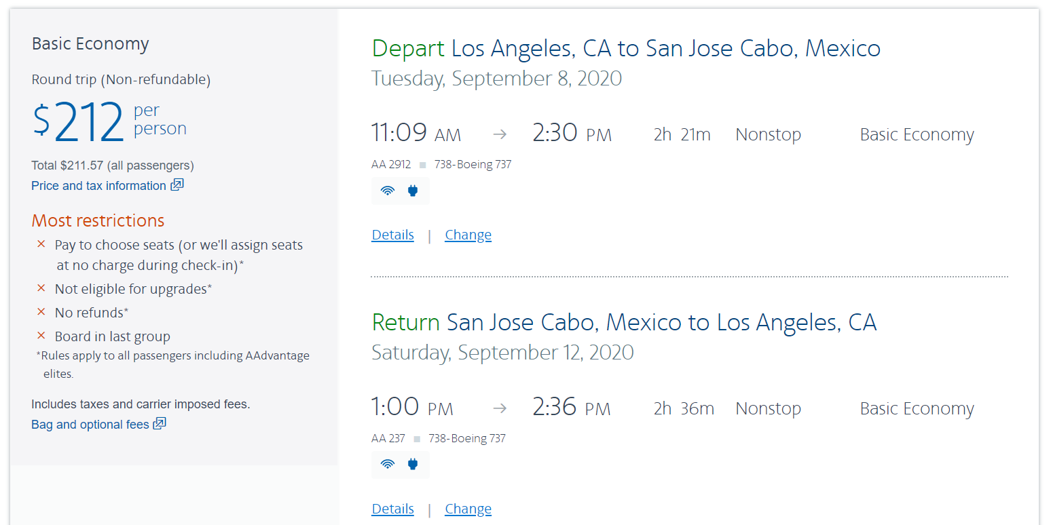Viewport: 1051px width, 525px height.
Task: Click the power outlet icon for flight AA 2912
Action: tap(413, 191)
